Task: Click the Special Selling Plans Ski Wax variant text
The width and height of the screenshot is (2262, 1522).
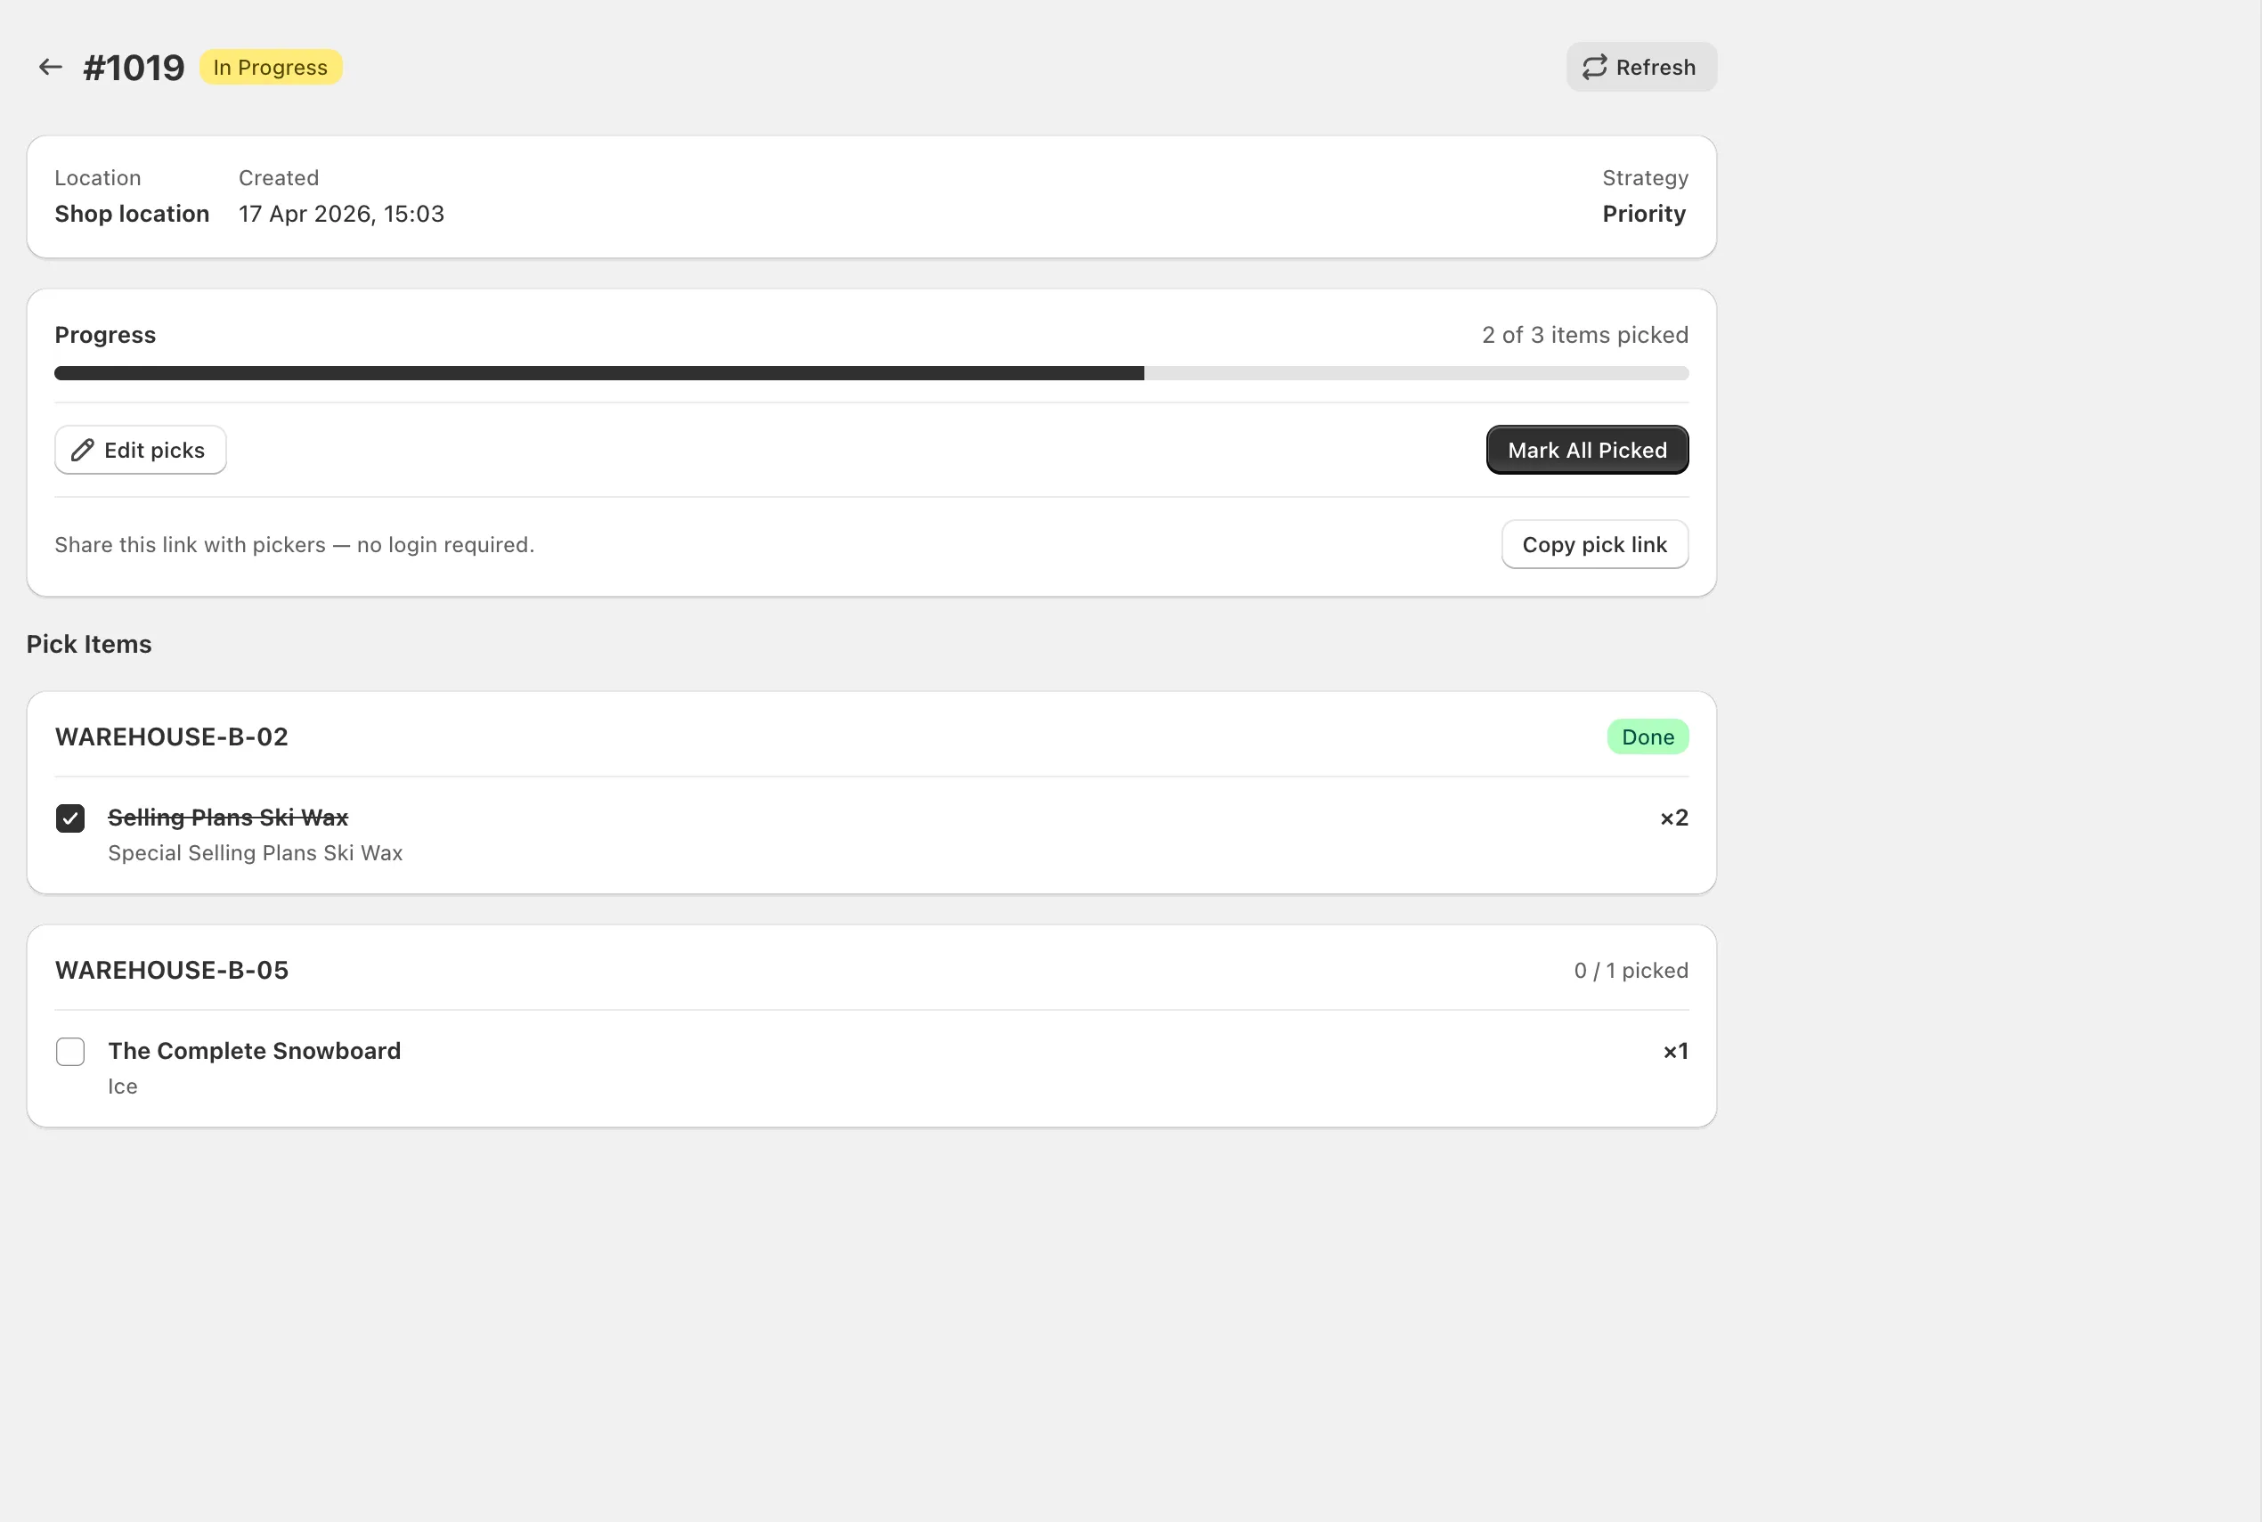Action: click(x=256, y=852)
